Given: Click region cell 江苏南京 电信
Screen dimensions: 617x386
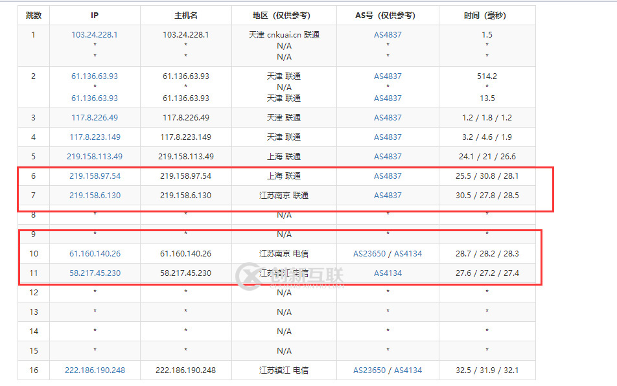Looking at the screenshot, I should 284,253.
